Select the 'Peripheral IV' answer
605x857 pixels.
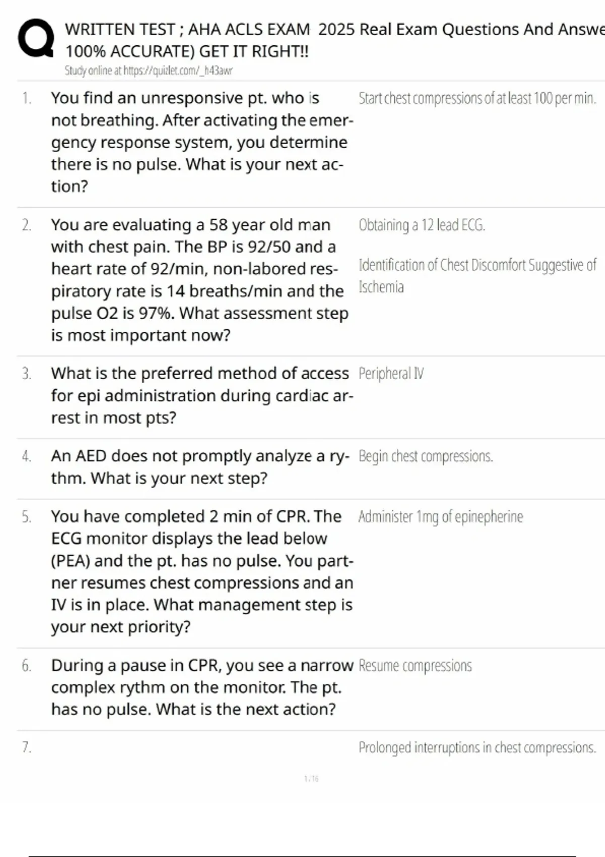[391, 374]
